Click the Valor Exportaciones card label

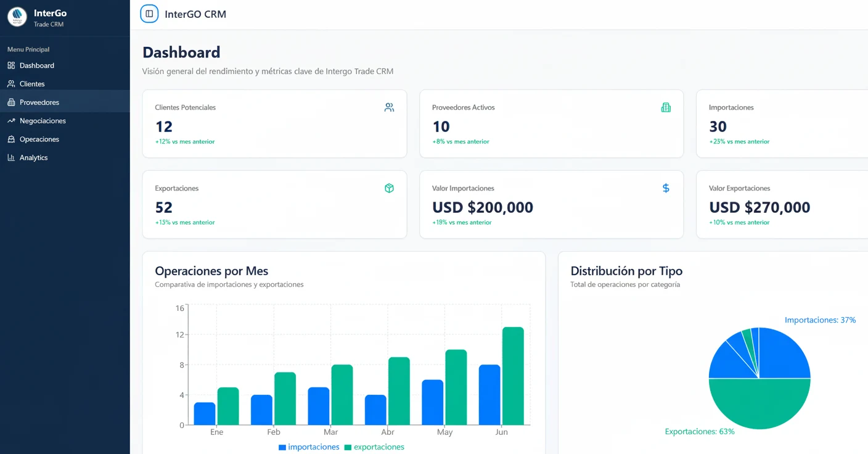tap(739, 188)
